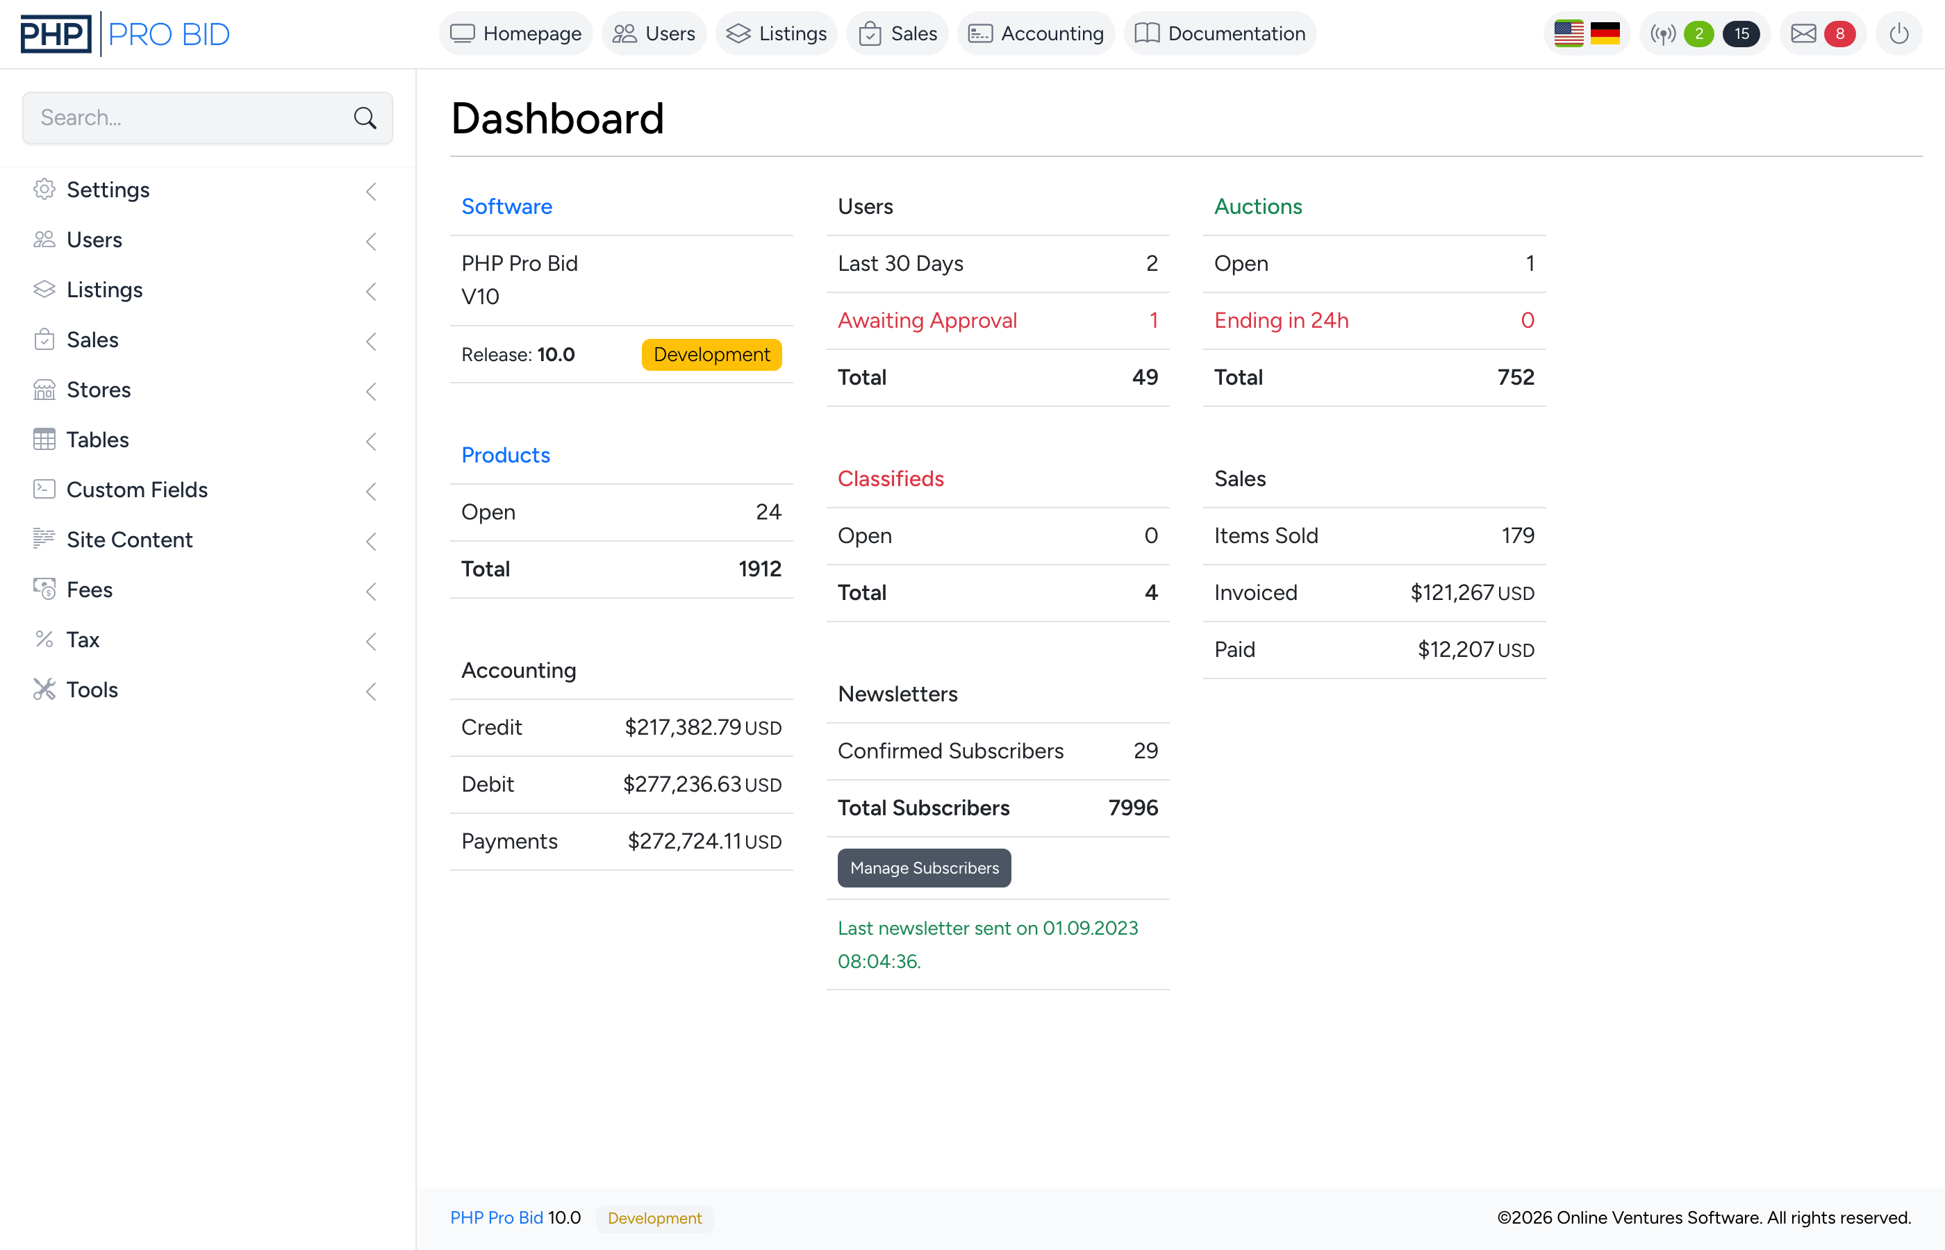Click the green badge showing 2
This screenshot has width=1945, height=1250.
tap(1698, 34)
